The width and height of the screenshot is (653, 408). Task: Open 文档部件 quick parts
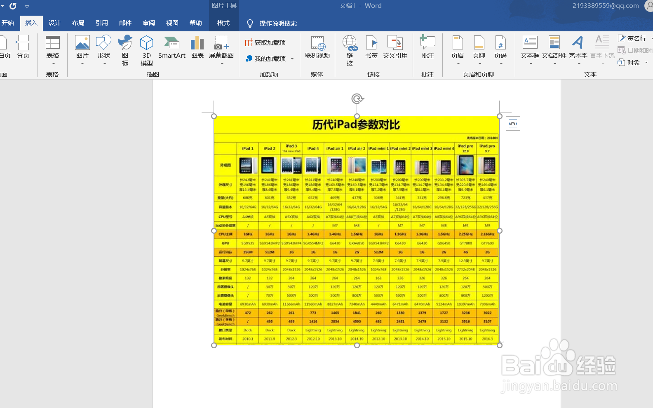(x=554, y=50)
